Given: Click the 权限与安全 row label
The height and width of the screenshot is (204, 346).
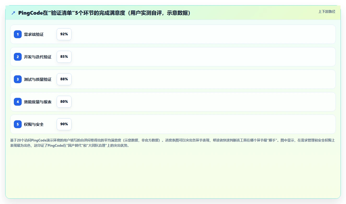Looking at the screenshot, I should click(x=34, y=124).
